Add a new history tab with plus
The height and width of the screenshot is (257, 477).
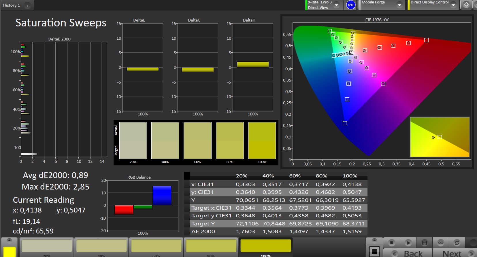[28, 5]
